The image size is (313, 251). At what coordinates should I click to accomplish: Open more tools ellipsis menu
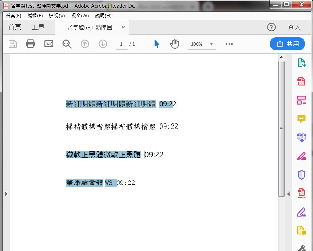229,44
